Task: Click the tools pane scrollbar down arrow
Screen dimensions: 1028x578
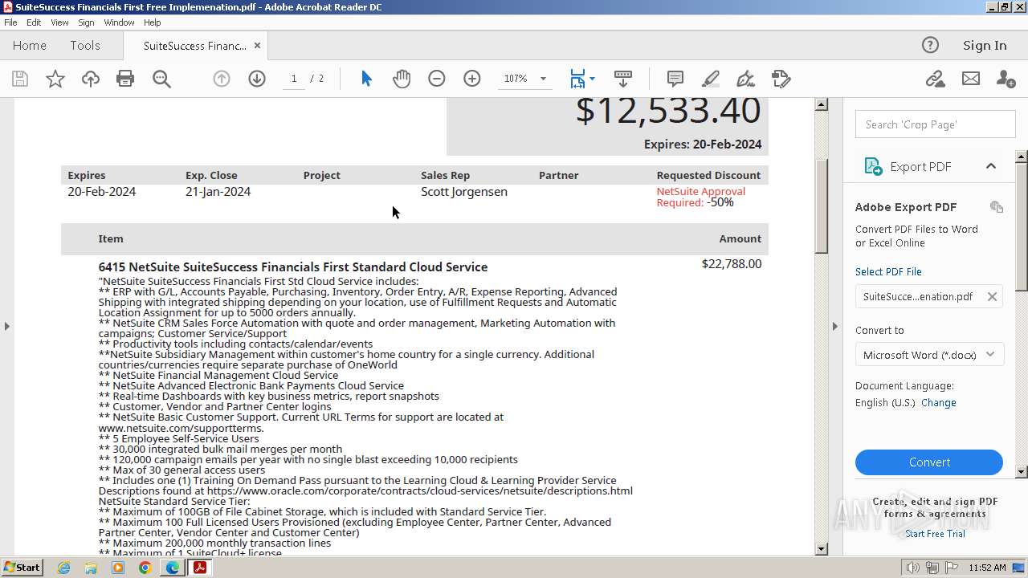Action: (1022, 472)
